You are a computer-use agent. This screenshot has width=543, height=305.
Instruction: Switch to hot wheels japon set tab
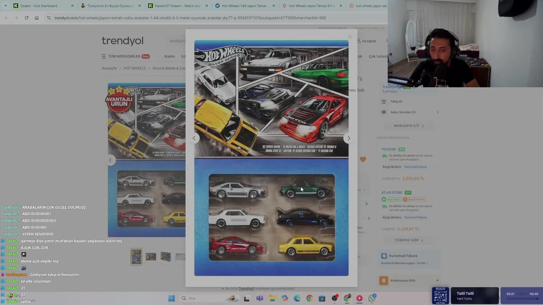pos(367,6)
